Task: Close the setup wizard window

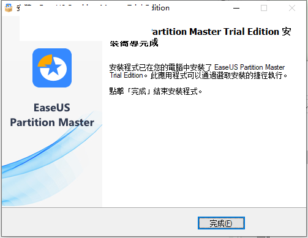Action: click(292, 8)
